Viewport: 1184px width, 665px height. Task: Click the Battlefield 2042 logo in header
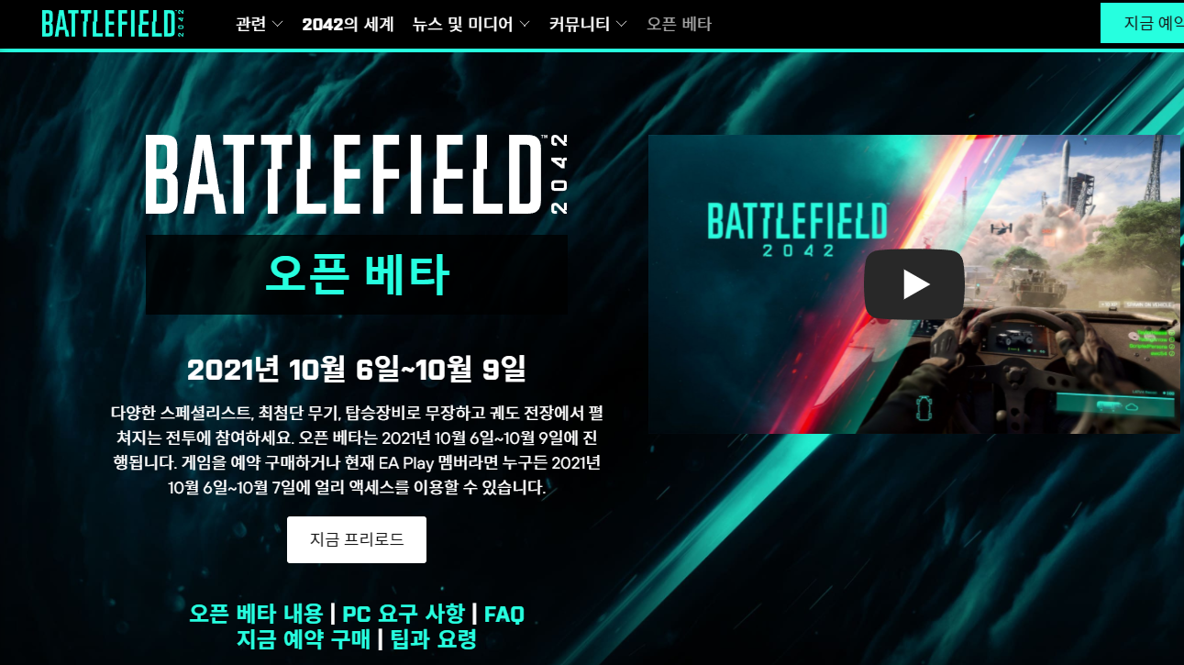point(114,24)
